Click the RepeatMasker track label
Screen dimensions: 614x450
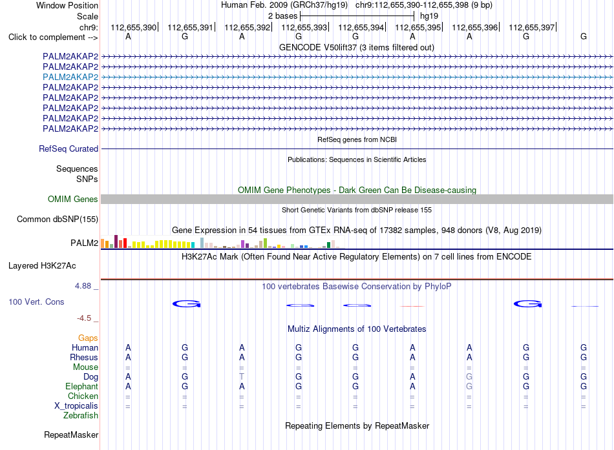coord(71,435)
